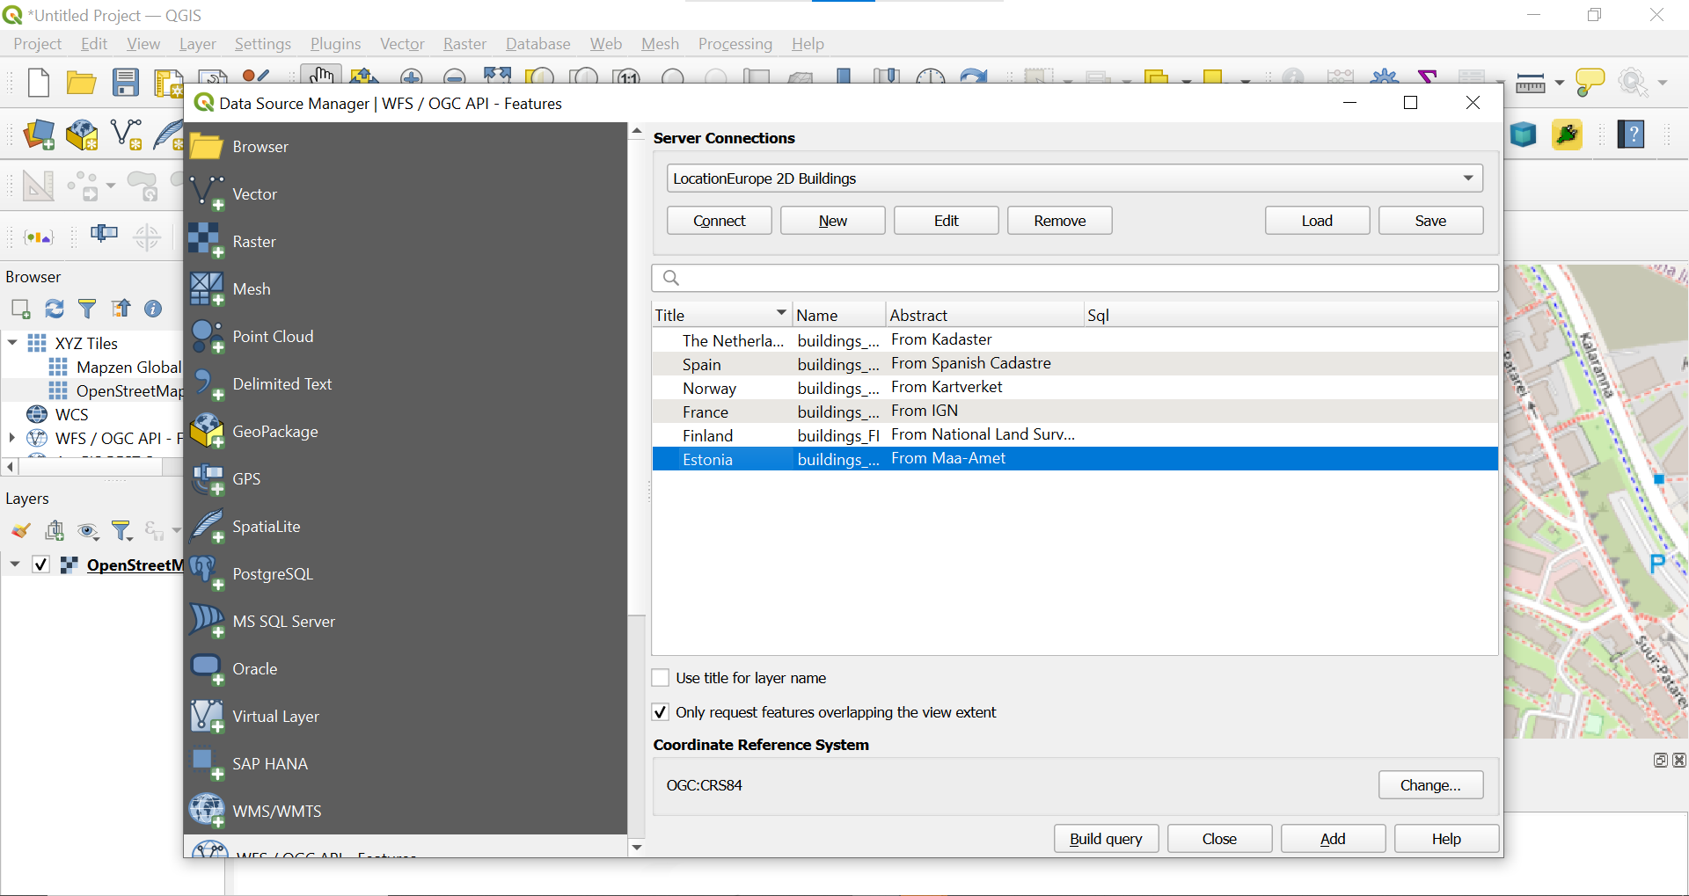Click the sidebar scroll down arrow
The image size is (1689, 896).
pos(637,848)
